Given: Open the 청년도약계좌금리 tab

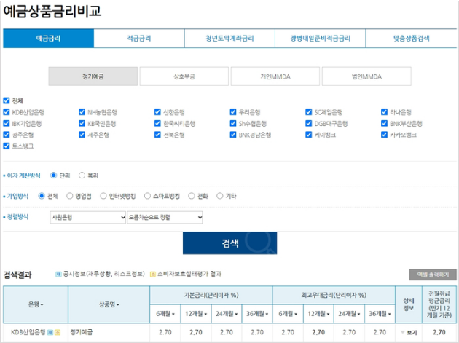Looking at the screenshot, I should pos(229,39).
